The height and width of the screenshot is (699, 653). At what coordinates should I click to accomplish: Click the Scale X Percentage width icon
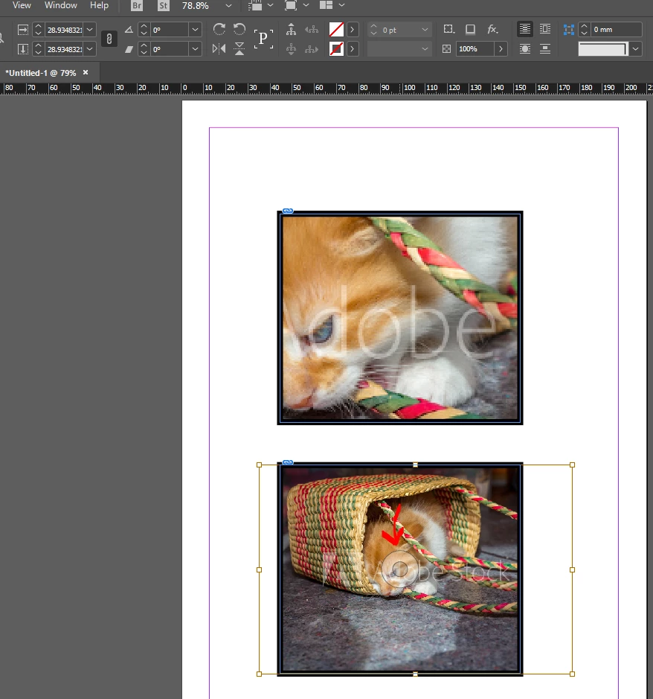[x=23, y=30]
